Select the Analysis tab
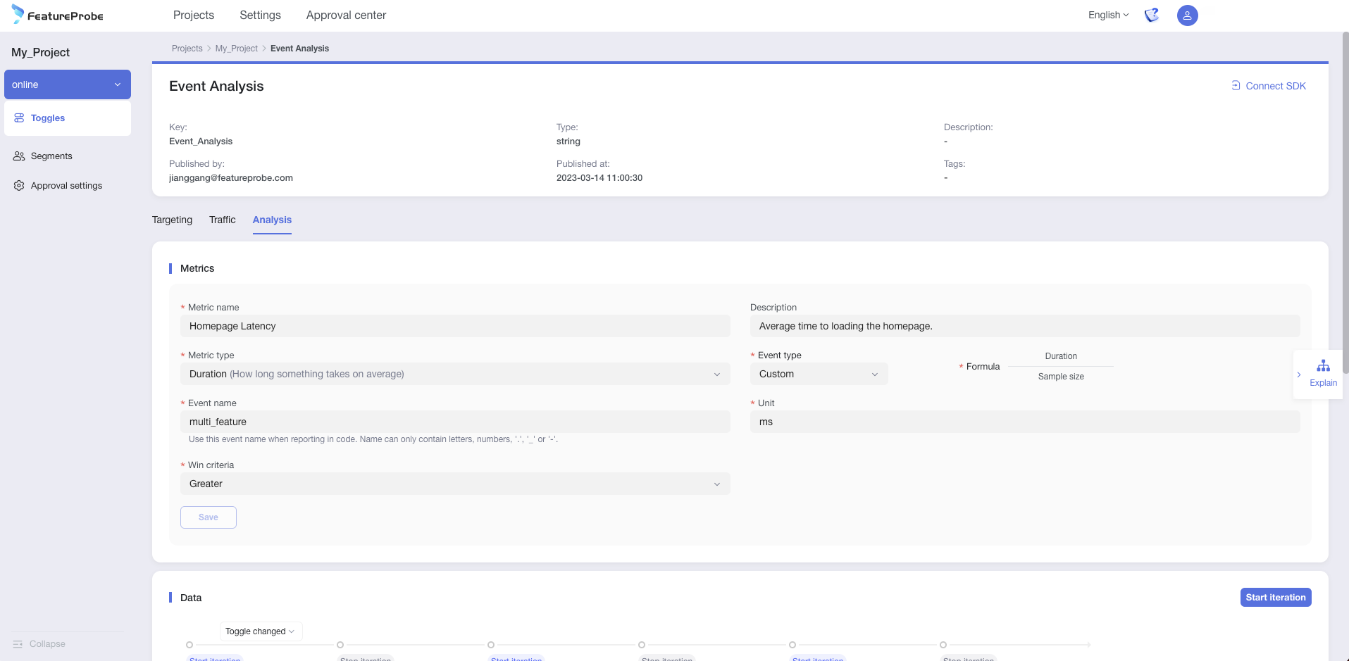This screenshot has height=661, width=1349. (272, 220)
